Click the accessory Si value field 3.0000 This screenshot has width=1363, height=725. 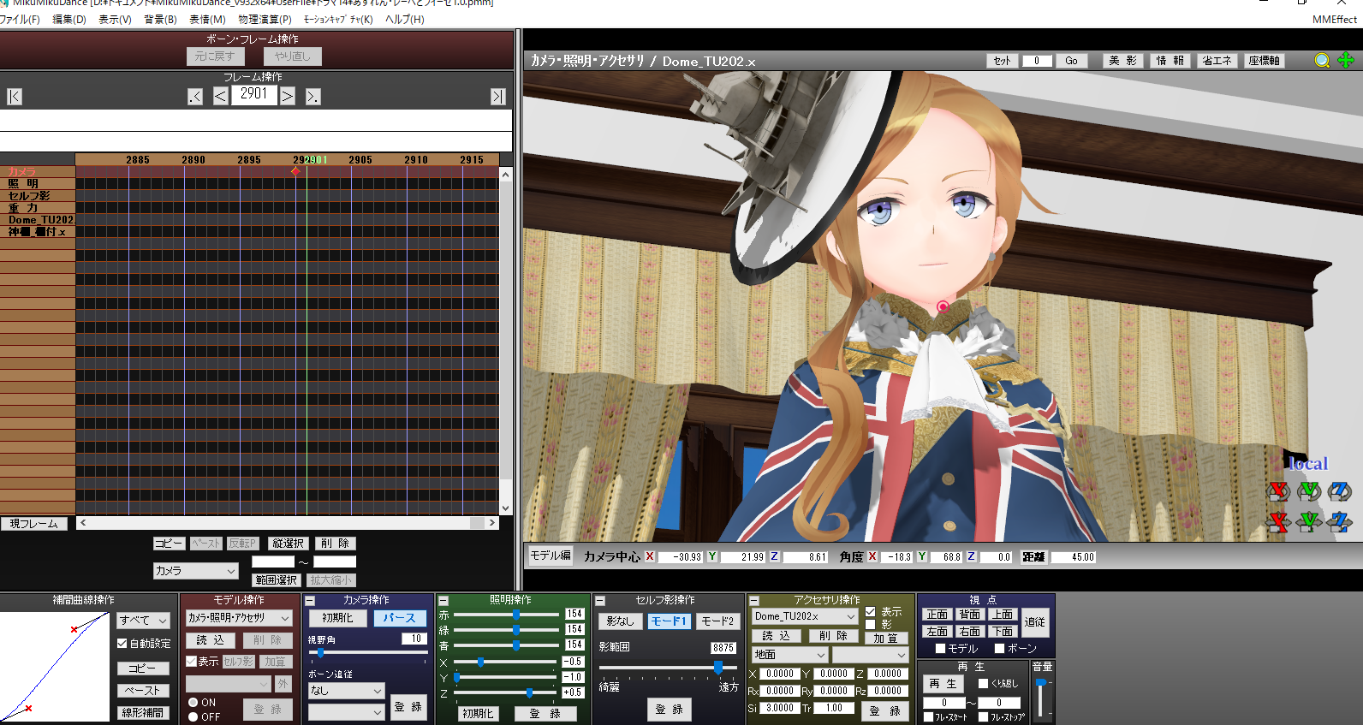[780, 708]
